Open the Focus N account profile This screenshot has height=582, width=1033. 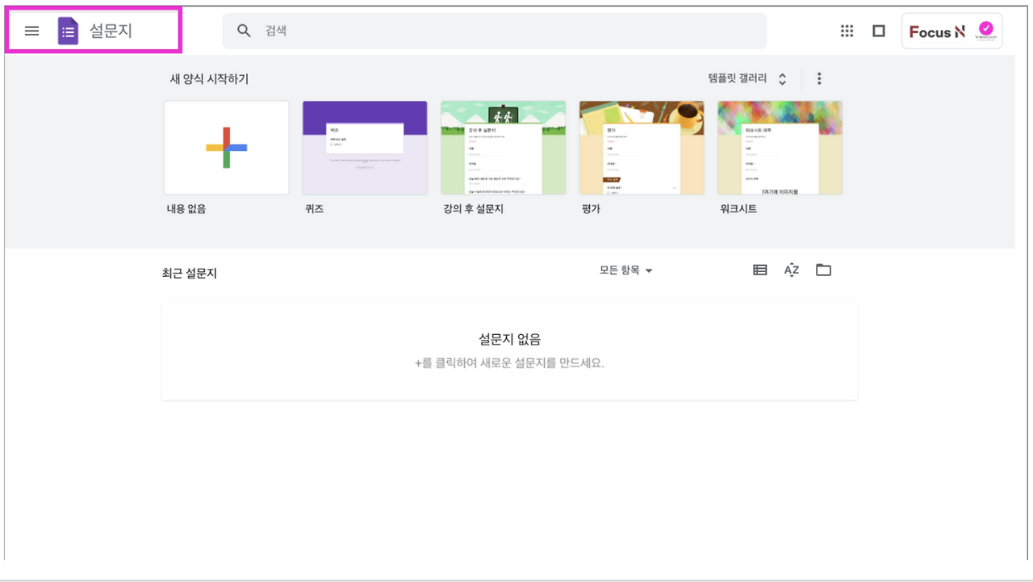tap(940, 31)
